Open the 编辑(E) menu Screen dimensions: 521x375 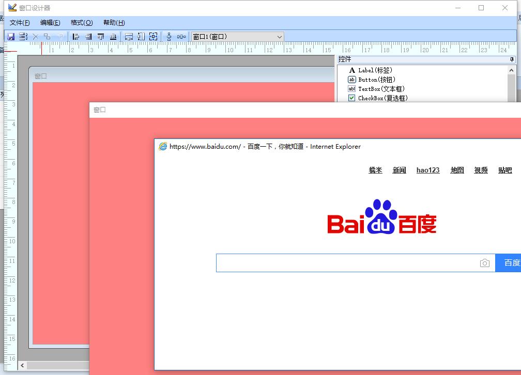click(50, 23)
